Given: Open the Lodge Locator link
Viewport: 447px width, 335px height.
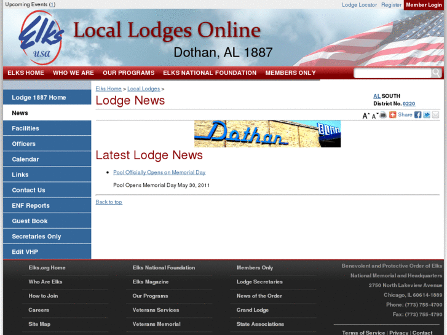Looking at the screenshot, I should [x=359, y=5].
